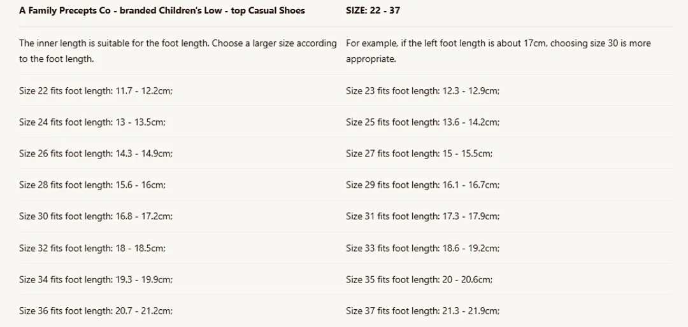This screenshot has height=327, width=688.
Task: Select the Size 35 foot length entry
Action: point(419,279)
